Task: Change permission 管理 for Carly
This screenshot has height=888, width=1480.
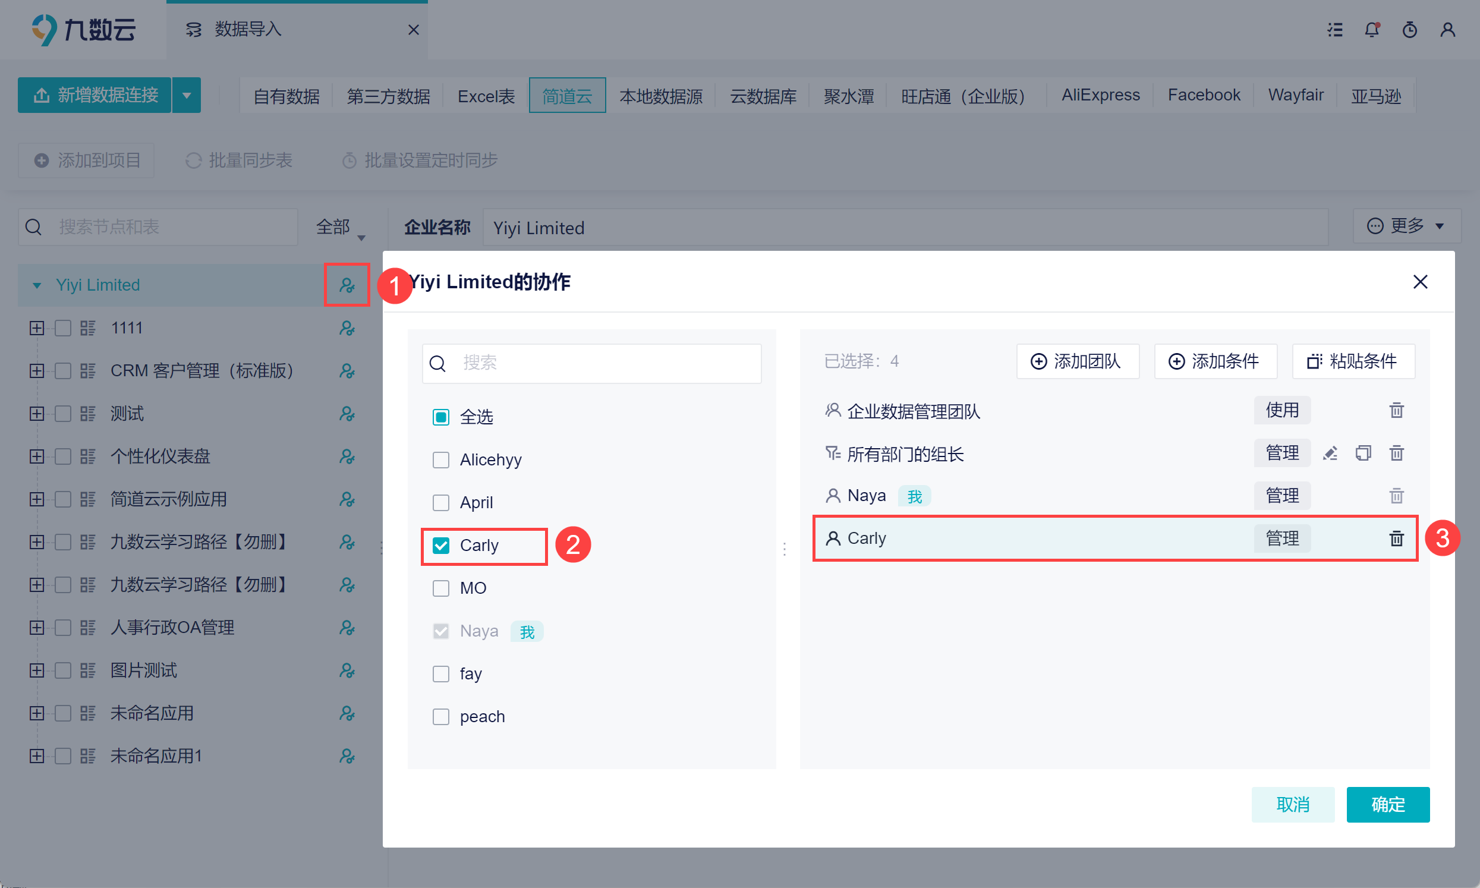Action: (x=1282, y=539)
